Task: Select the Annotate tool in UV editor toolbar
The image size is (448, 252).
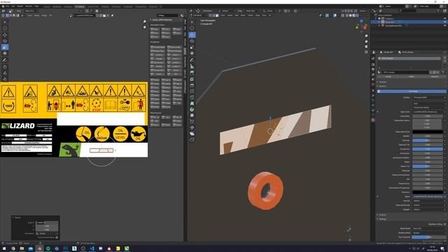Action: click(5, 60)
